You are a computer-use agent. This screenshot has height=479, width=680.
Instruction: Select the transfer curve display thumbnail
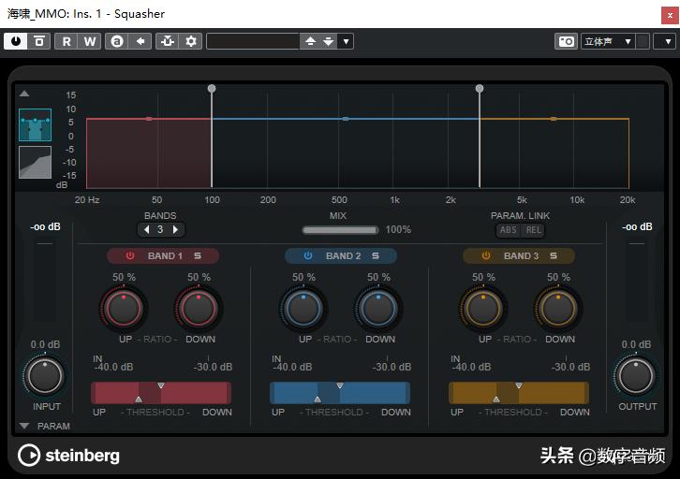coord(36,162)
